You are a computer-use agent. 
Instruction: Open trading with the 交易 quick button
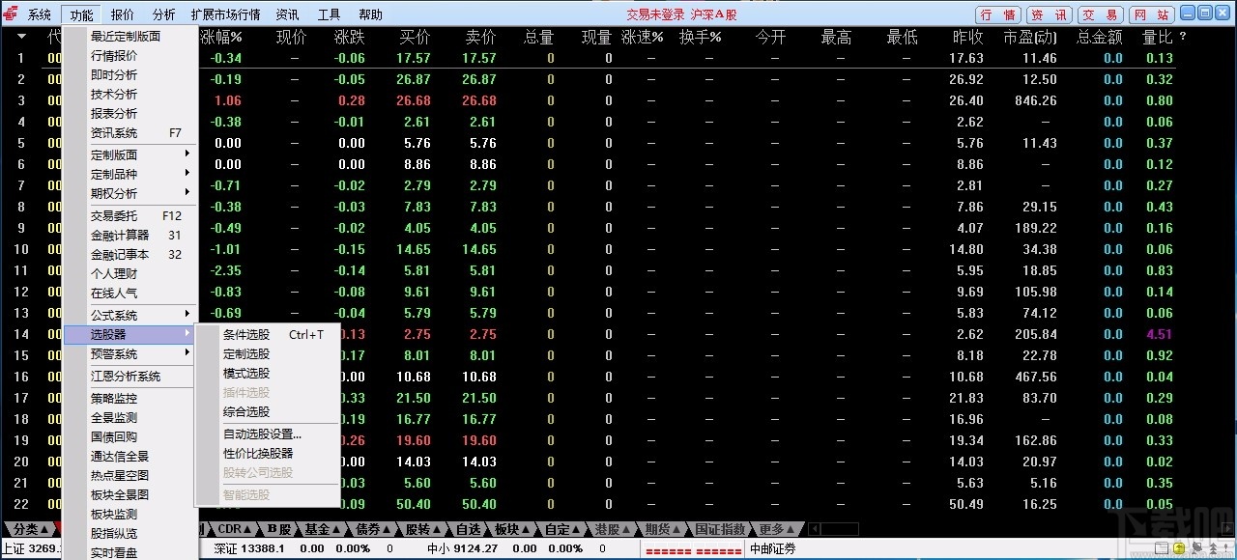(1100, 14)
